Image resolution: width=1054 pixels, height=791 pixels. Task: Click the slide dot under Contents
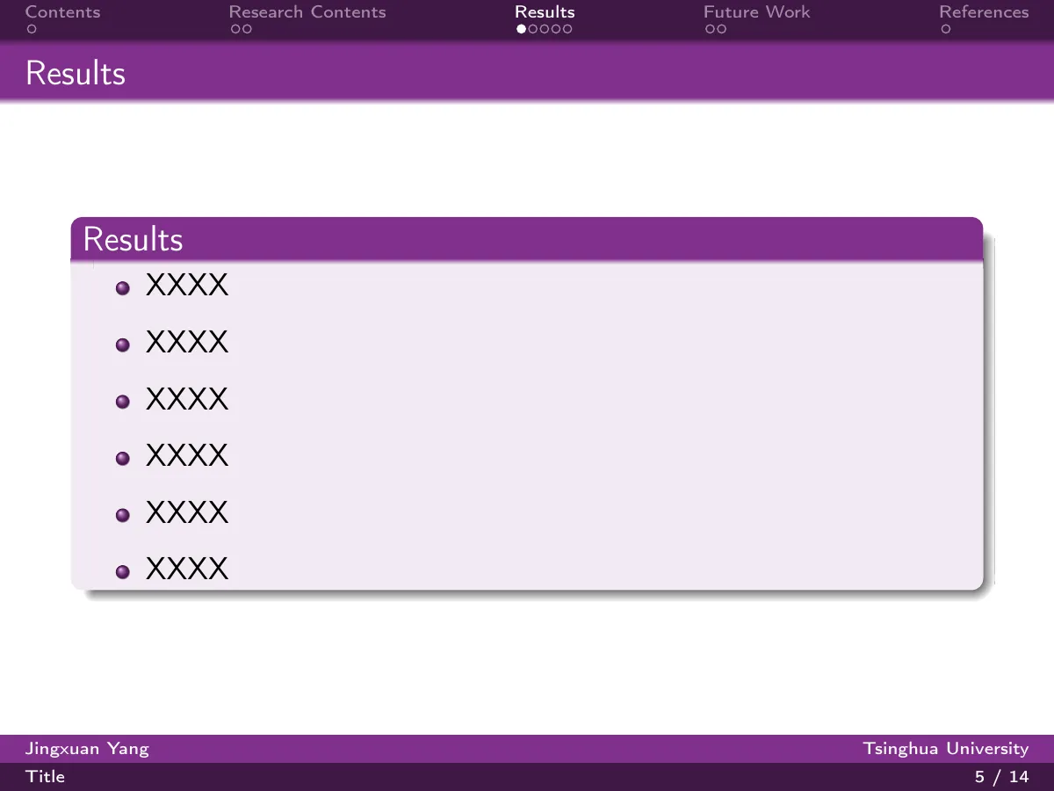31,29
